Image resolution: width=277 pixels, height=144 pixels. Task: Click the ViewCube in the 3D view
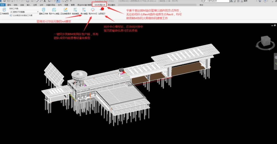pos(265,41)
